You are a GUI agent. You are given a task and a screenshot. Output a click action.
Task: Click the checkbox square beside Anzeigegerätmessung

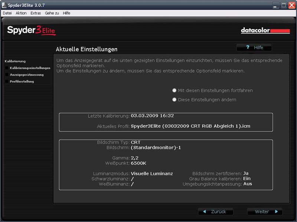[x=7, y=75]
